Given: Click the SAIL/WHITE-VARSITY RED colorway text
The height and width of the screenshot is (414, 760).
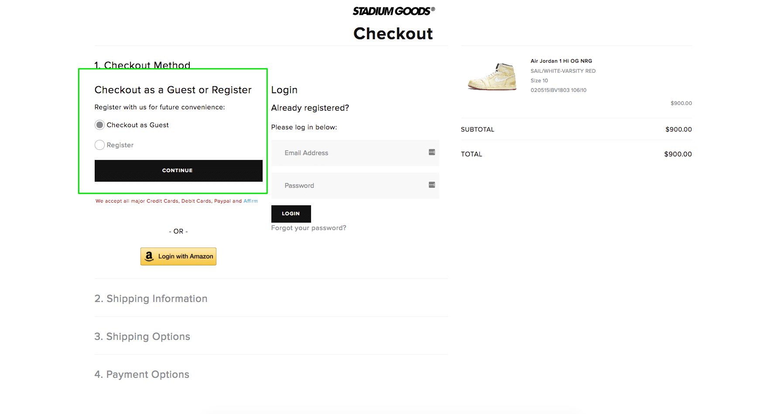Looking at the screenshot, I should [x=563, y=71].
